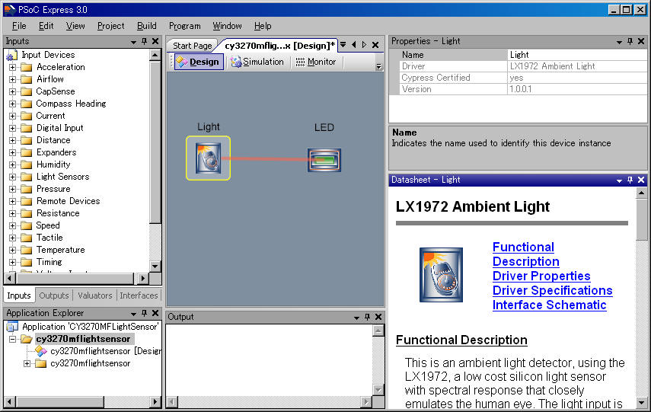Close the Output panel
The width and height of the screenshot is (651, 412).
point(378,317)
